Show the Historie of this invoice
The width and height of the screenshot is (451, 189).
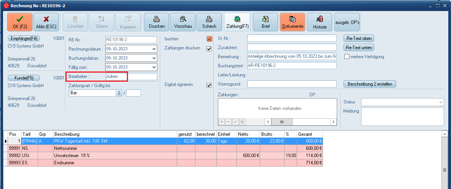coord(320,22)
